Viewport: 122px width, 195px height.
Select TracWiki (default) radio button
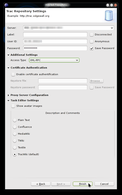click(15, 155)
